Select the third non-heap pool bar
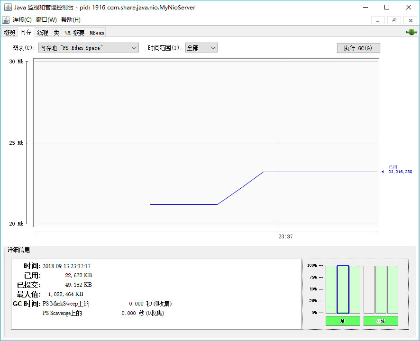This screenshot has width=420, height=341. [393, 289]
